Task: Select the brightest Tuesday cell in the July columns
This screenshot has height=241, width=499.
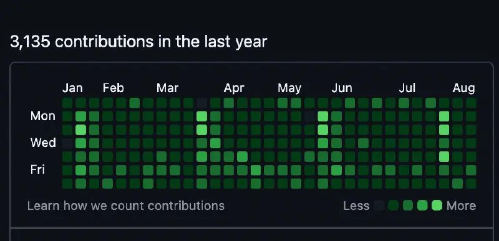Action: (x=444, y=130)
